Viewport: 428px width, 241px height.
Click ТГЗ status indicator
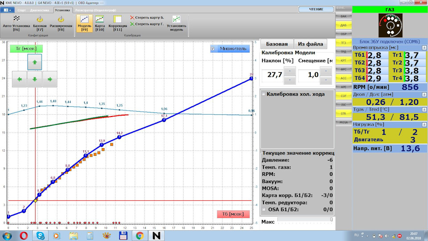click(x=343, y=43)
